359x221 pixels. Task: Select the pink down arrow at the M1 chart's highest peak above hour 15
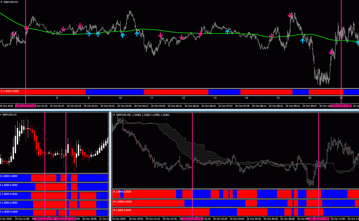point(290,15)
